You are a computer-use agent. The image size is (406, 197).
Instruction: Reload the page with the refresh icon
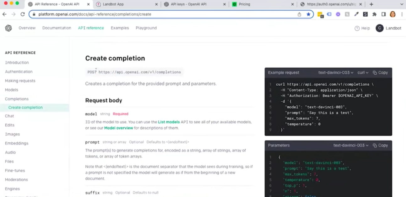tap(23, 14)
